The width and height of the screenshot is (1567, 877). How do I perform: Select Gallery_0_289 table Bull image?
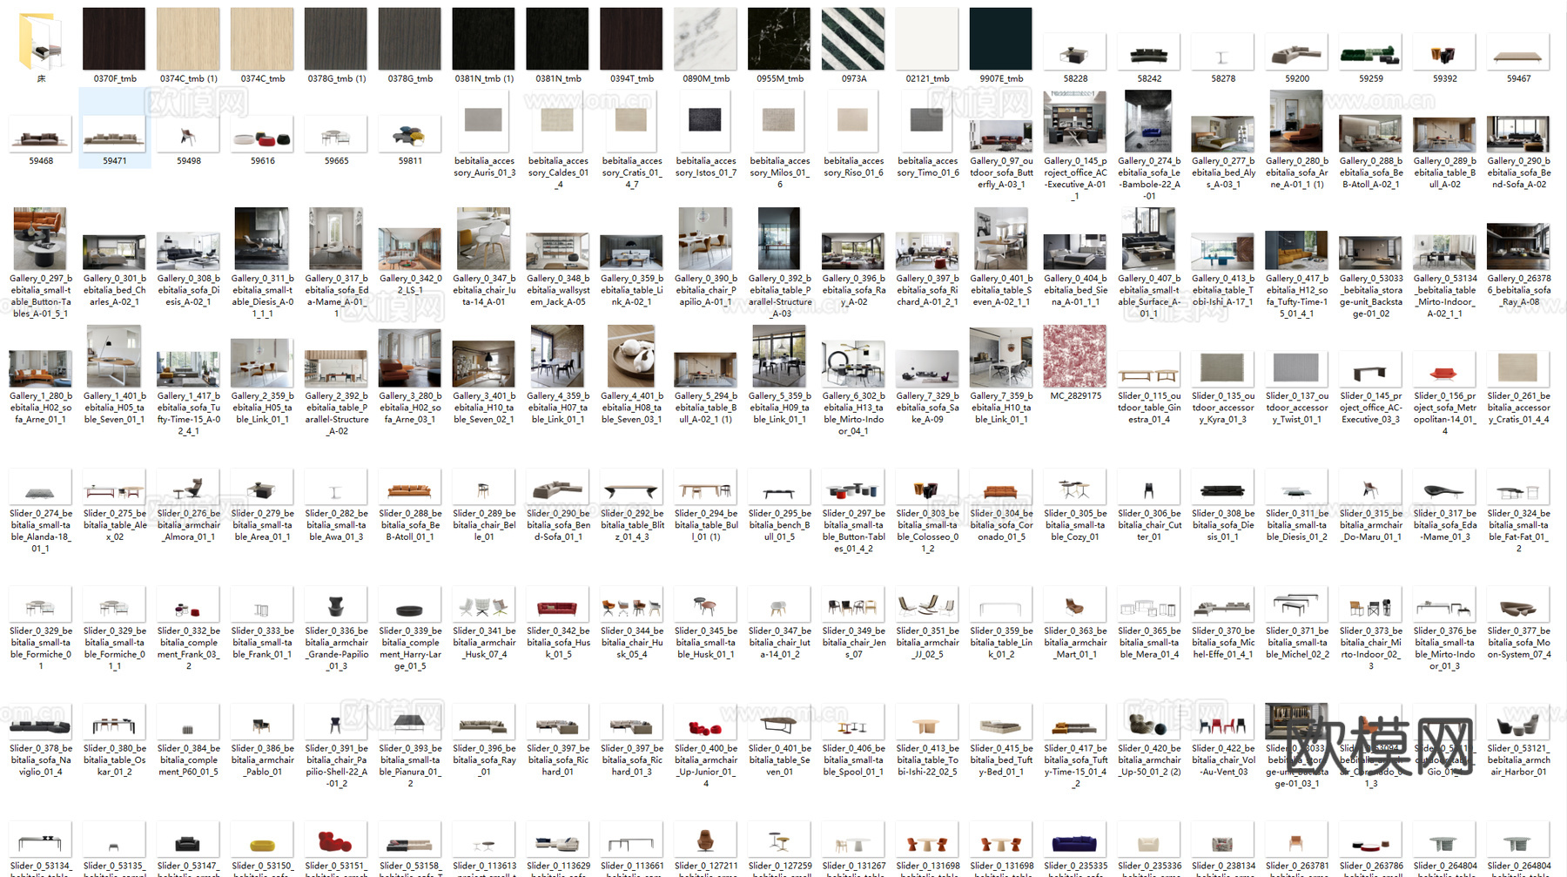(x=1445, y=135)
